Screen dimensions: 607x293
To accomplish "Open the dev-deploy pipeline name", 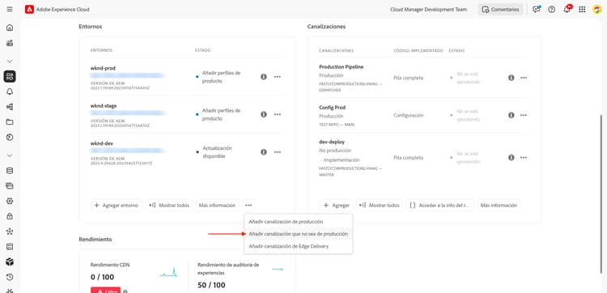I will (x=332, y=142).
